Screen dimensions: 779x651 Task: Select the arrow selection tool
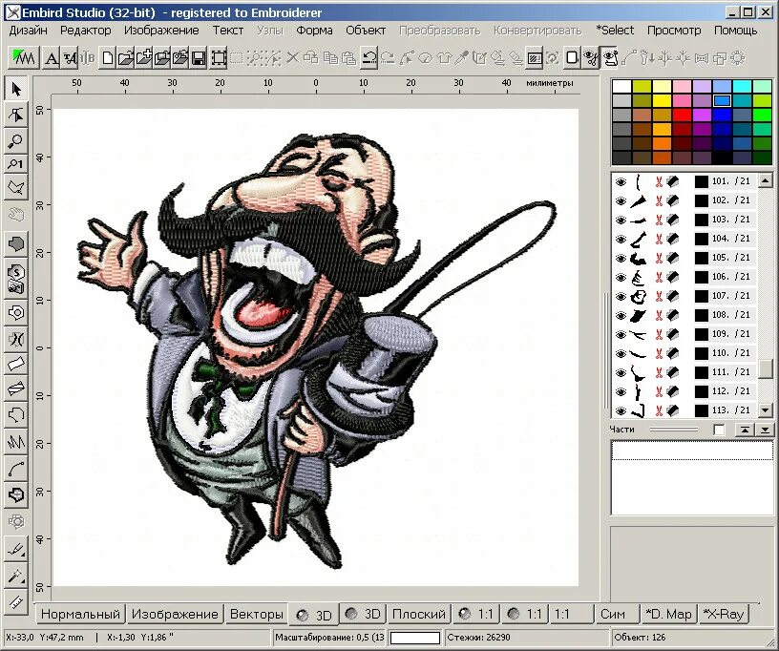pyautogui.click(x=16, y=90)
